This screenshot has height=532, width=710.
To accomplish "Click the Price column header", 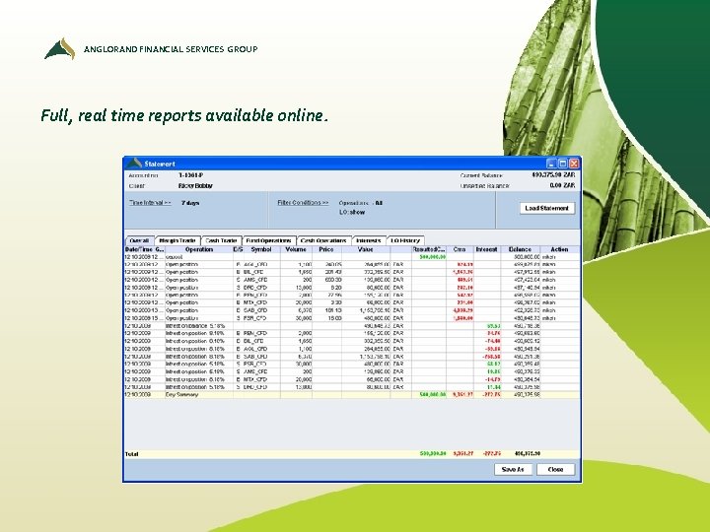I will [326, 249].
